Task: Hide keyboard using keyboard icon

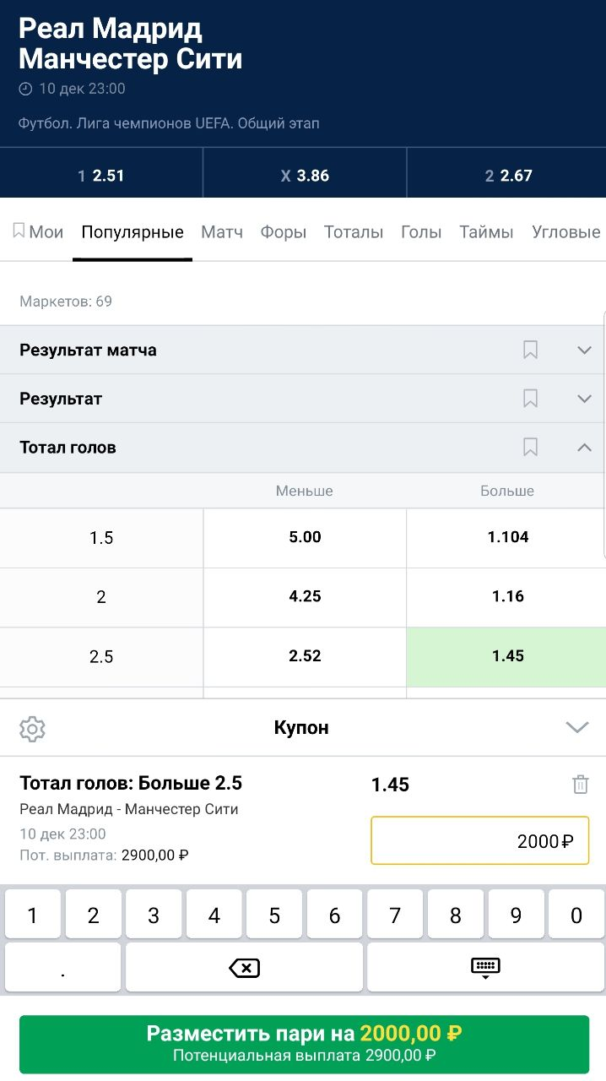Action: [x=485, y=967]
